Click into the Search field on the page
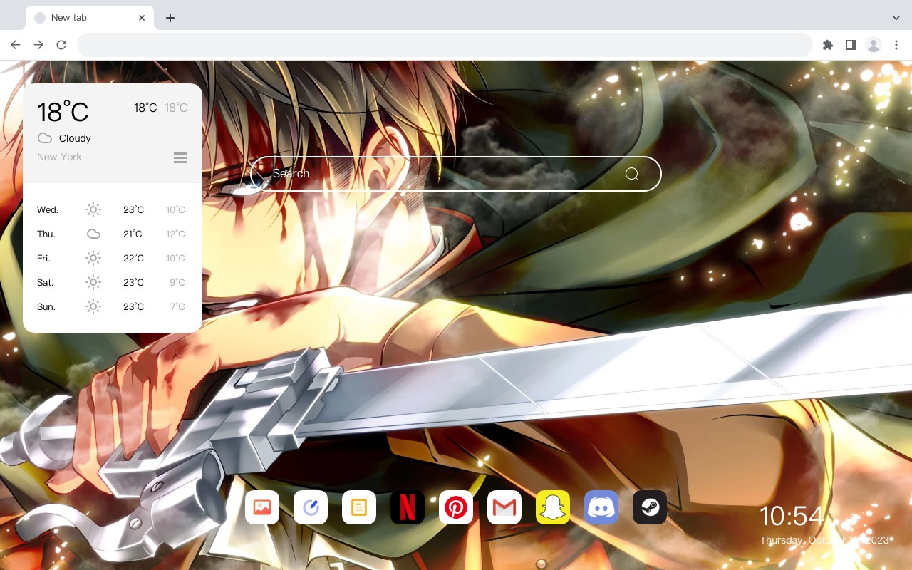The width and height of the screenshot is (912, 570). pyautogui.click(x=456, y=174)
